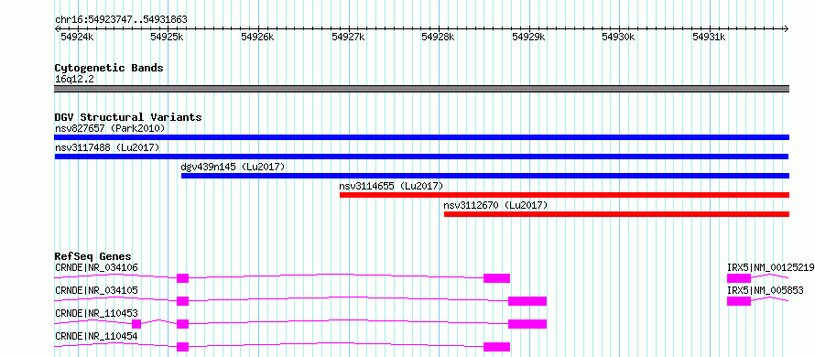Open the dgv439n145 (Lu2017) label

coord(233,167)
